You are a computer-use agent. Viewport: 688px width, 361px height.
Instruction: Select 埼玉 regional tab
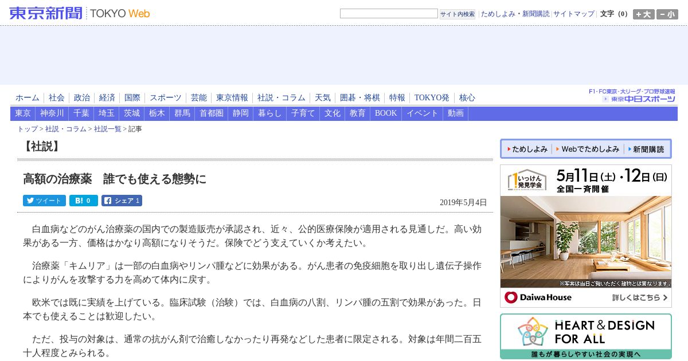pyautogui.click(x=107, y=113)
